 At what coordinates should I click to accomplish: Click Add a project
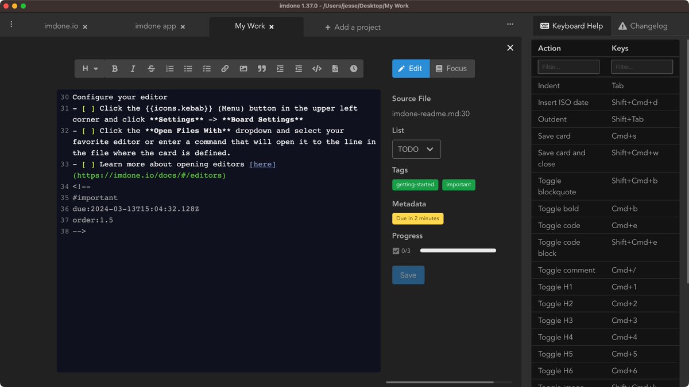(353, 27)
